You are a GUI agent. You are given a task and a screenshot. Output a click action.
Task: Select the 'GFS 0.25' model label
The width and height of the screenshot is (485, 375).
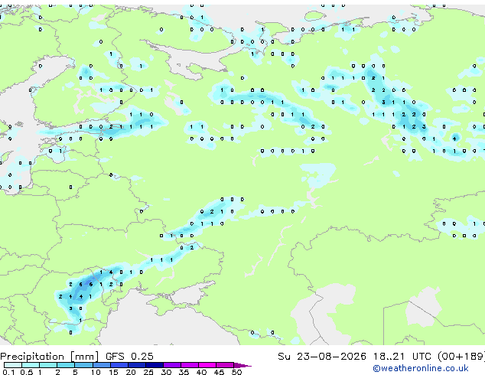pyautogui.click(x=129, y=356)
